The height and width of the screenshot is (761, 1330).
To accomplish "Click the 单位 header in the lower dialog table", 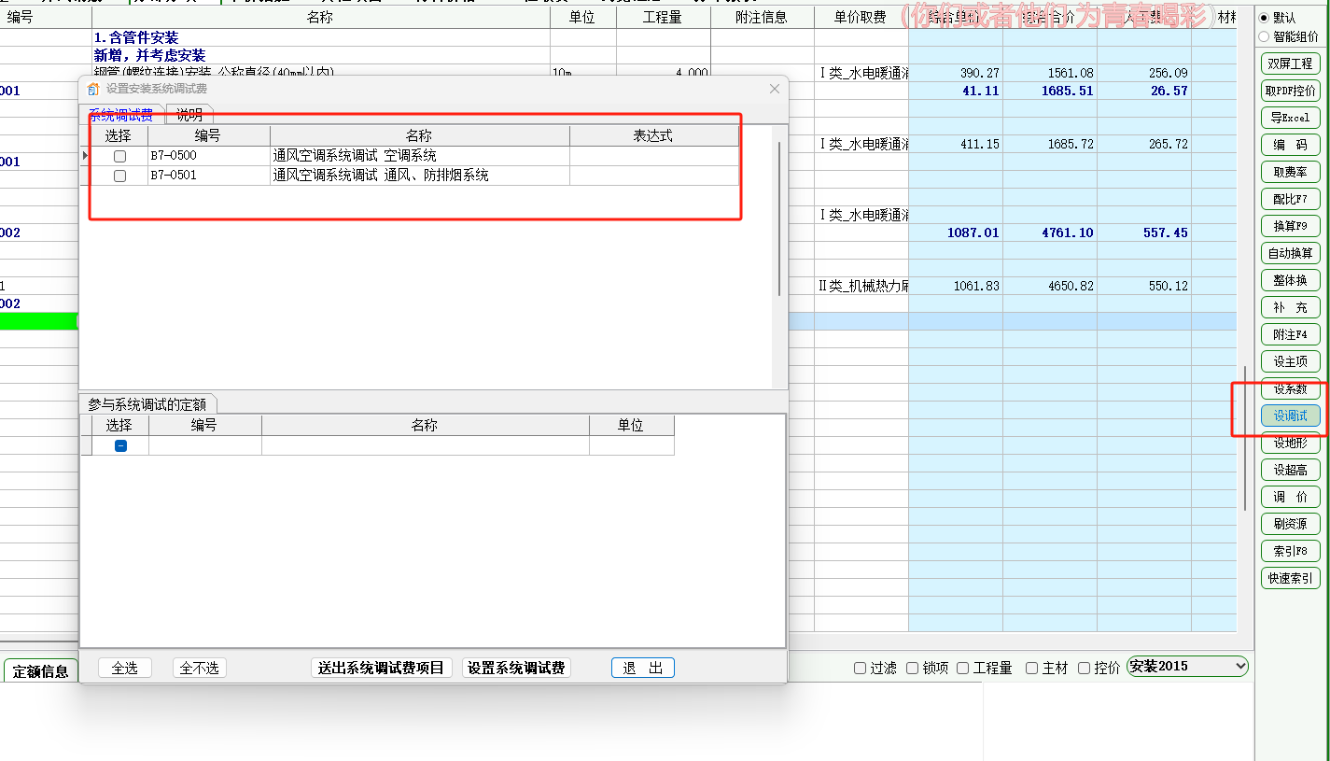I will (x=631, y=425).
